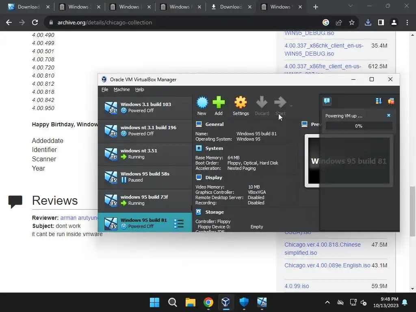Image resolution: width=416 pixels, height=312 pixels.
Task: Open VirtualBox cube icon on taskbar
Action: [226, 302]
